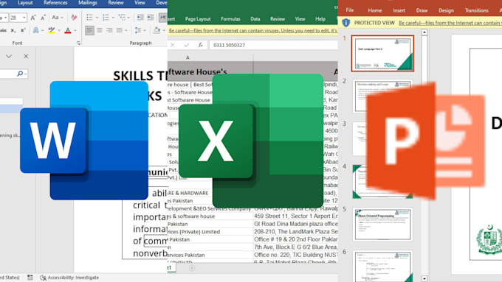The image size is (502, 282).
Task: Open highlight color dropdown arrow
Action: pyautogui.click(x=59, y=31)
